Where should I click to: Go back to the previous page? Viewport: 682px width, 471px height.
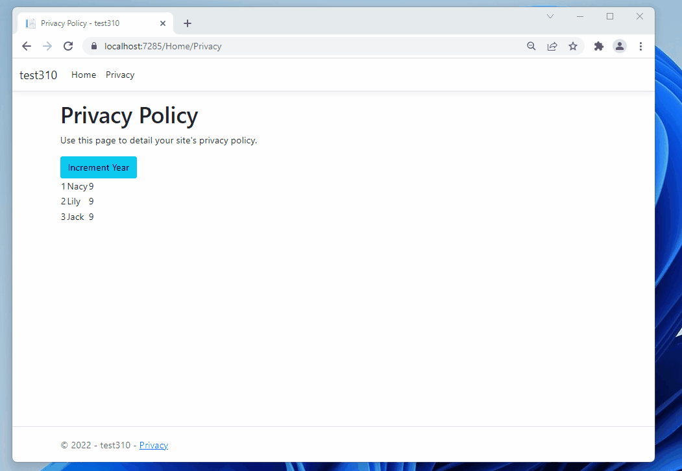click(x=27, y=46)
